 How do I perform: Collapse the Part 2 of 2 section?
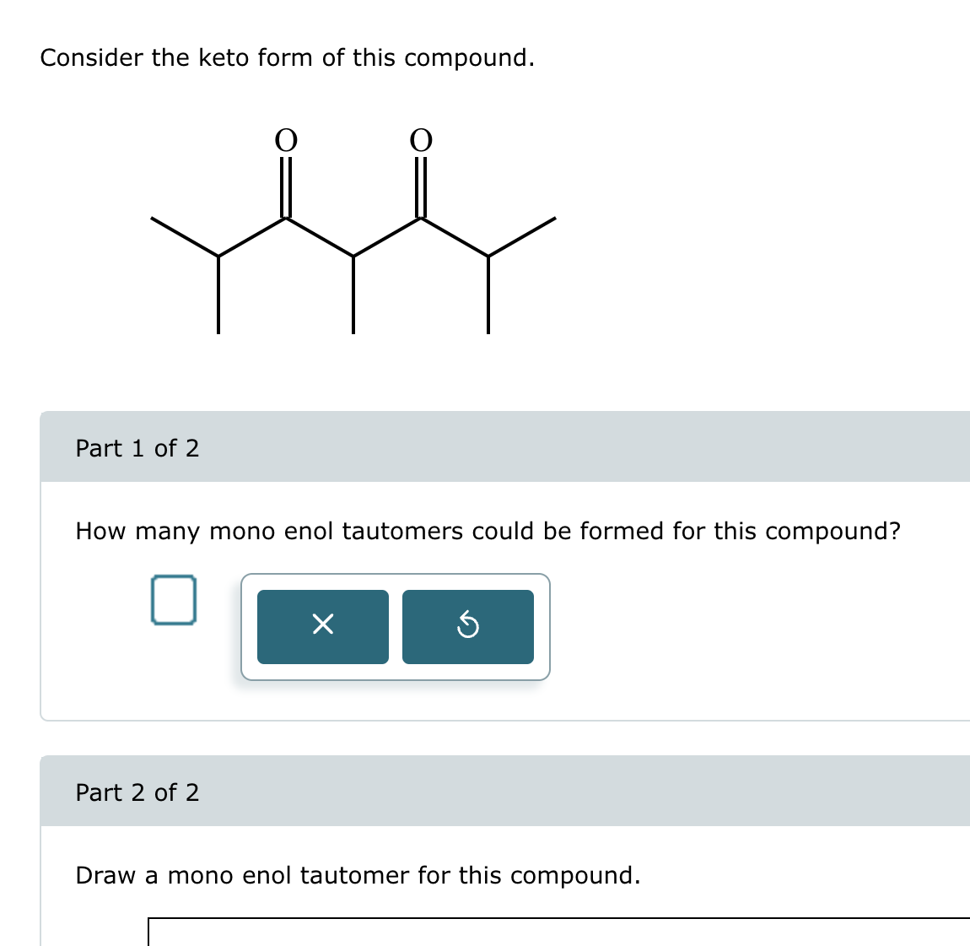(x=137, y=792)
